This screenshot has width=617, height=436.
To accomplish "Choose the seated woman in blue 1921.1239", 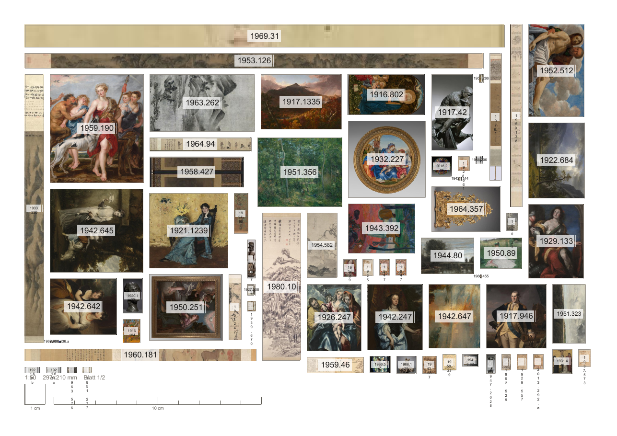I will point(188,230).
